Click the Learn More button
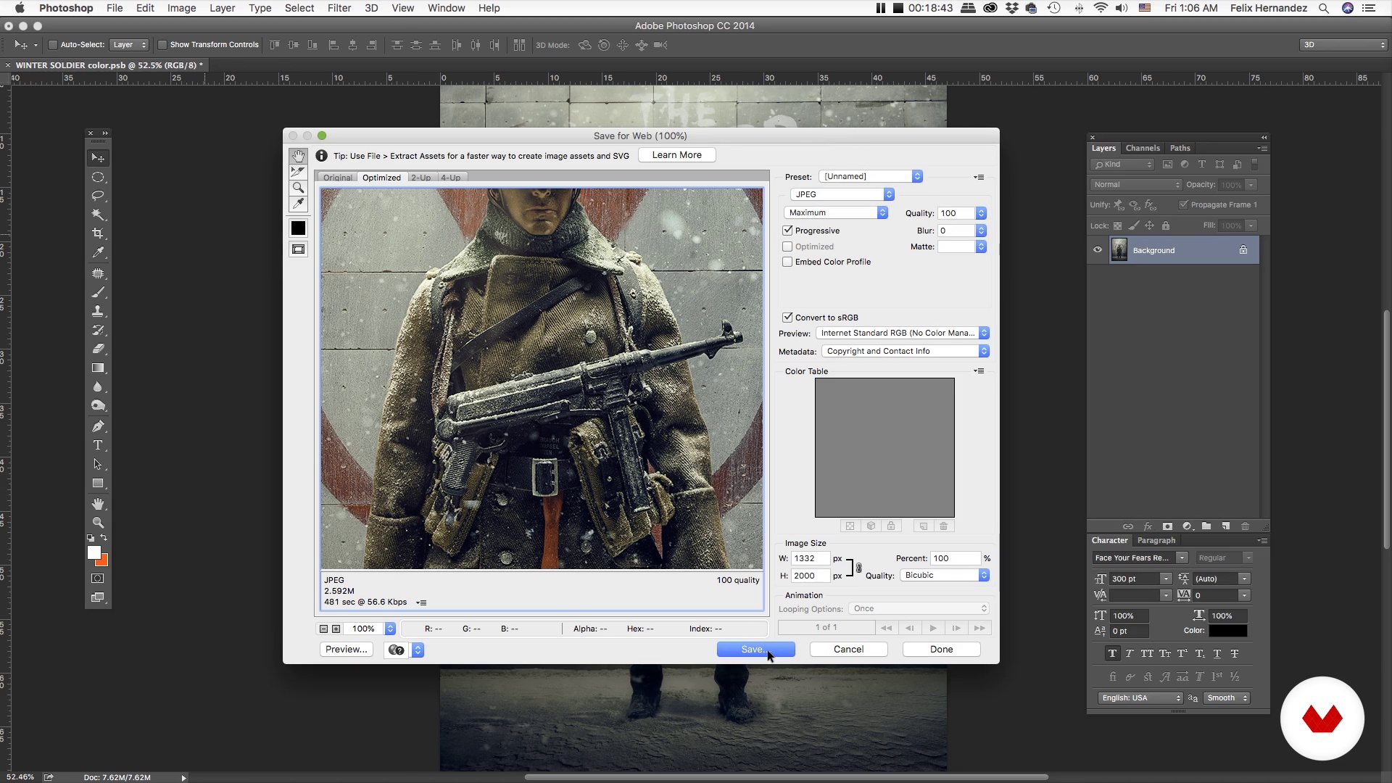The height and width of the screenshot is (783, 1392). [x=677, y=155]
